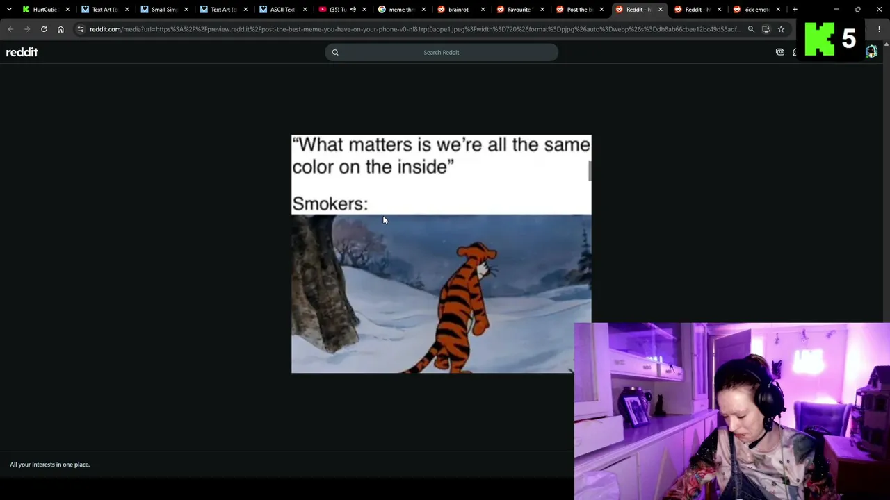Image resolution: width=890 pixels, height=500 pixels.
Task: Open the tab search dropdown chevron
Action: click(x=9, y=10)
